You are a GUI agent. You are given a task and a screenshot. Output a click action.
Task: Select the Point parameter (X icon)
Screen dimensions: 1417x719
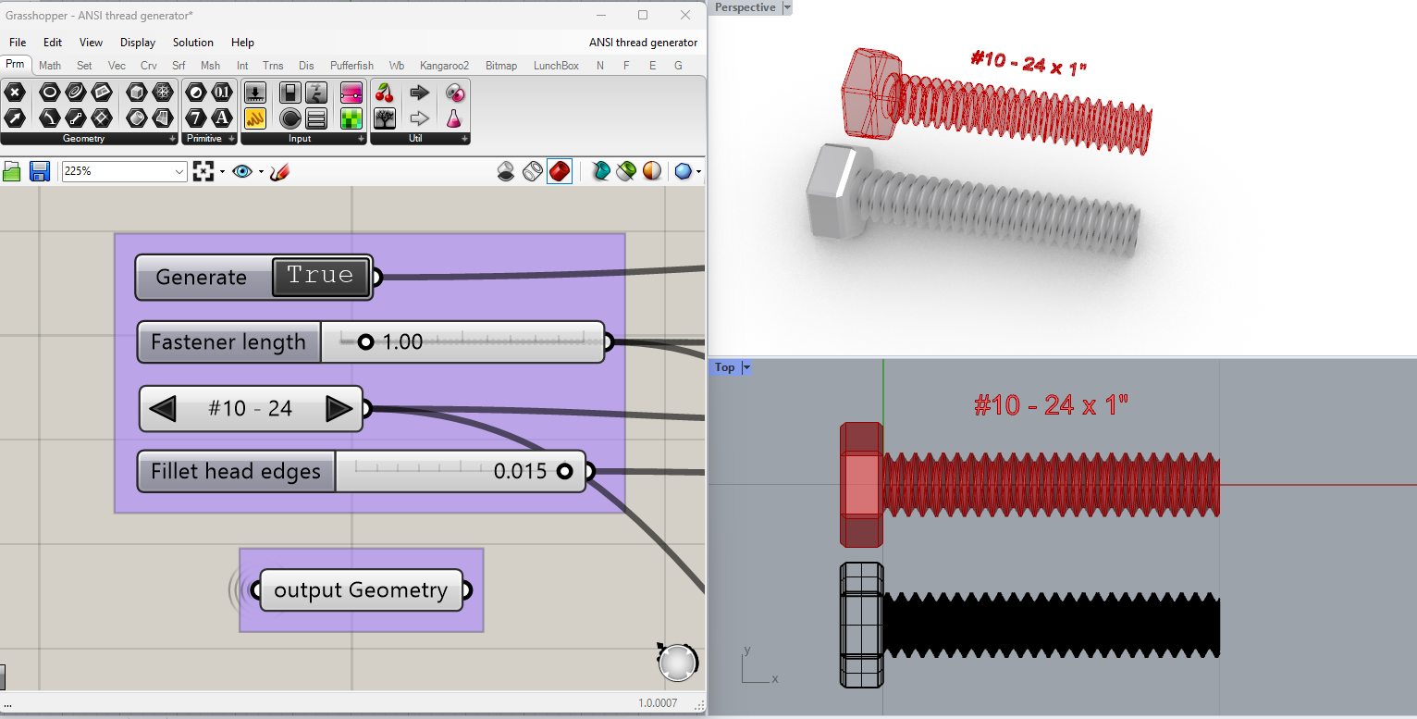(14, 92)
